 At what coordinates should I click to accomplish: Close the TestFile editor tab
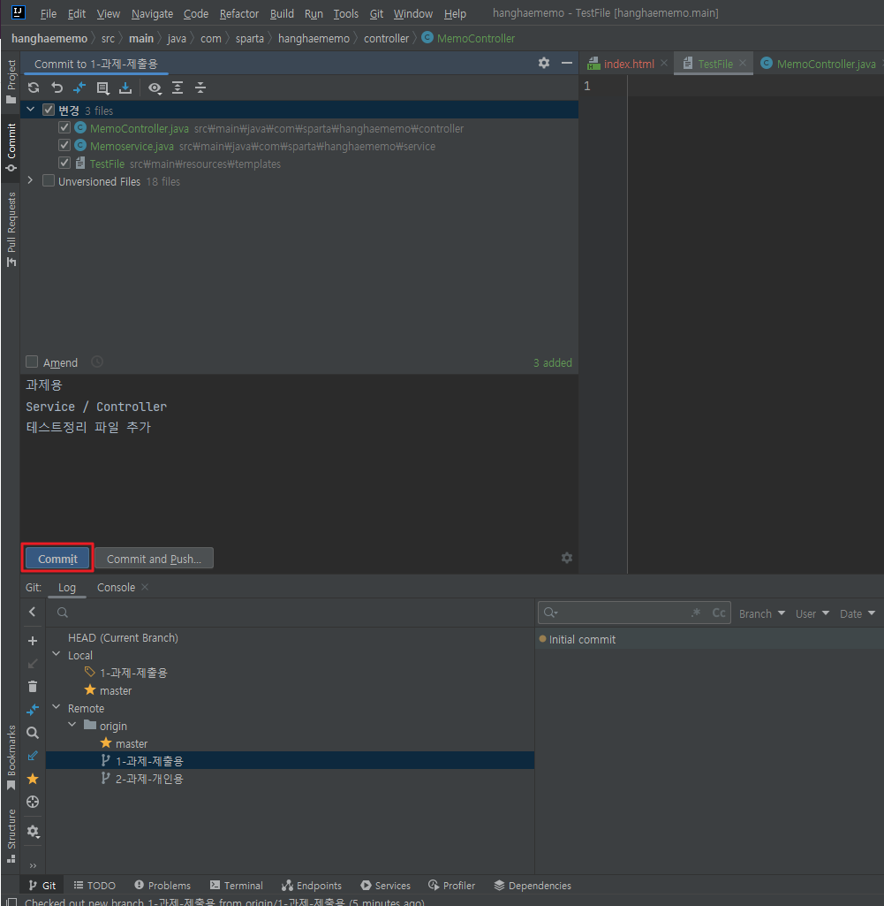[743, 63]
